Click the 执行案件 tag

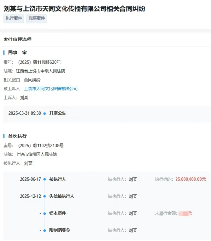[14, 19]
